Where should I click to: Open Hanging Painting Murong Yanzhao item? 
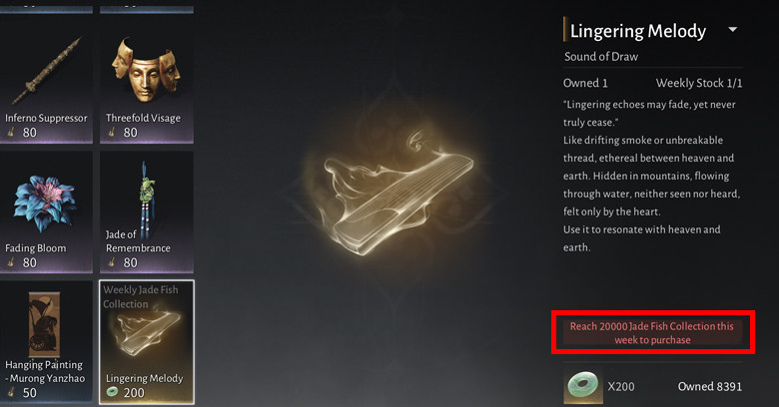click(x=46, y=341)
